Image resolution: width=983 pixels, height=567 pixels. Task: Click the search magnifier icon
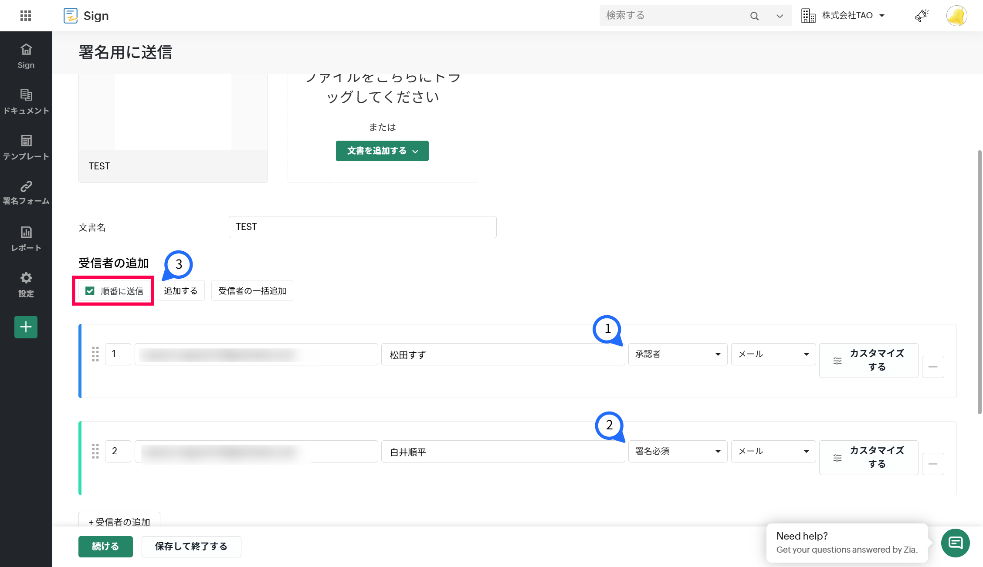pos(754,16)
